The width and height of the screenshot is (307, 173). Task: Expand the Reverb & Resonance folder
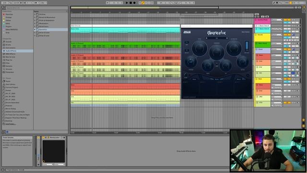35,17
